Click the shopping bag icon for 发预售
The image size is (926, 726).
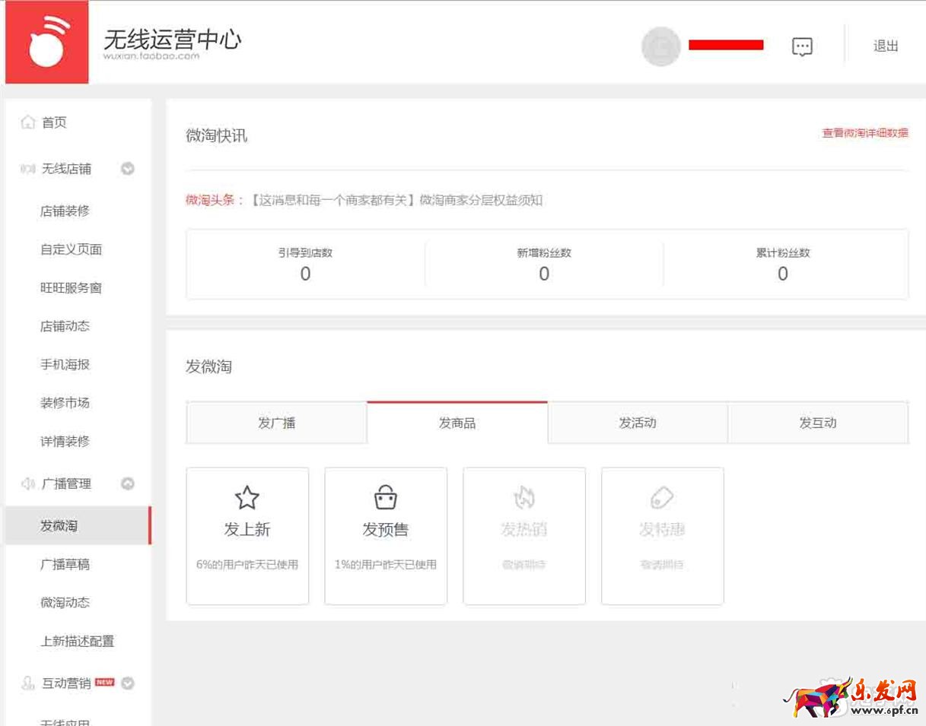[x=385, y=498]
